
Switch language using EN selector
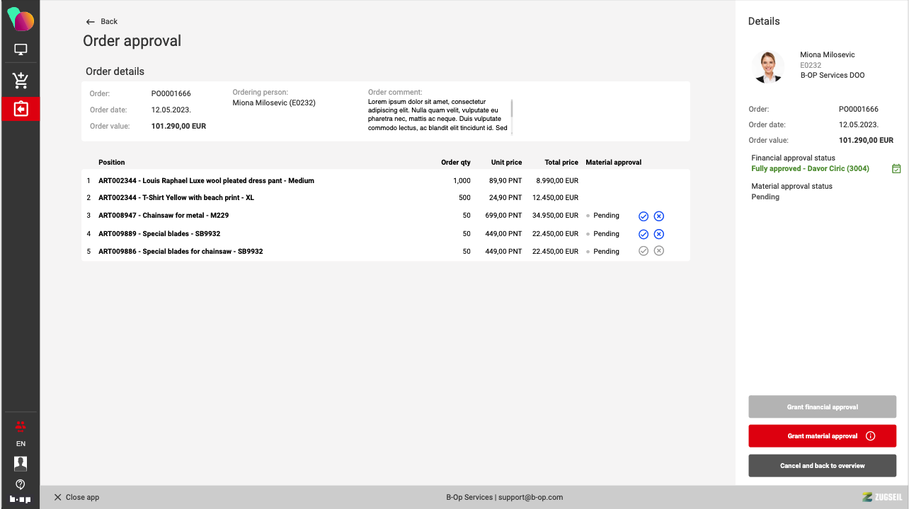21,444
